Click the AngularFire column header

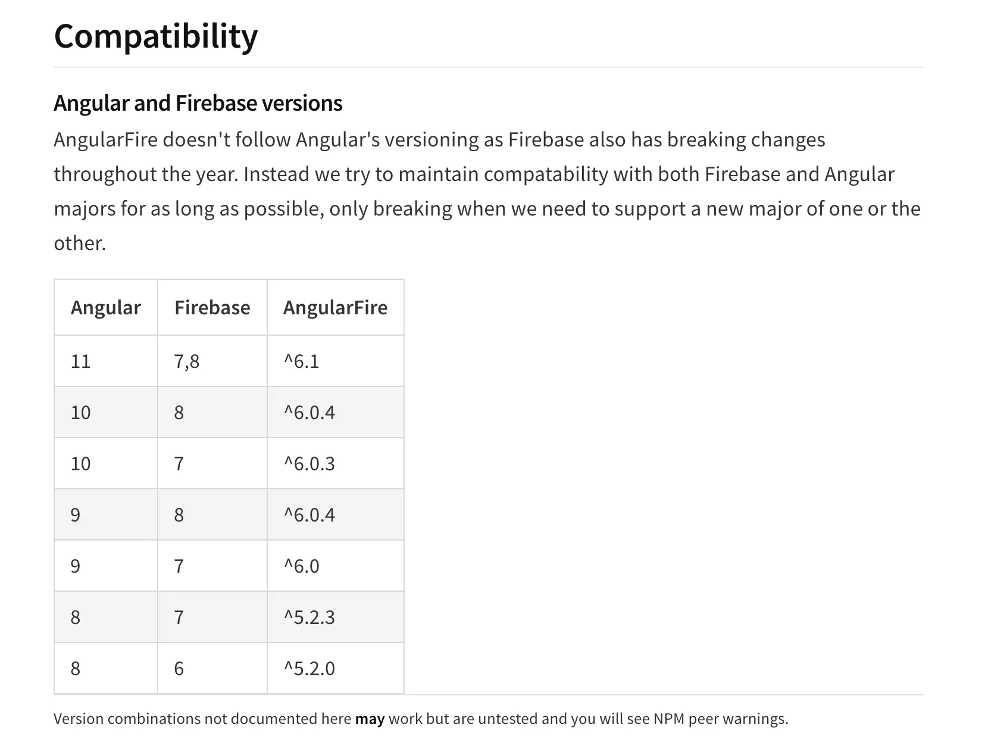[335, 308]
